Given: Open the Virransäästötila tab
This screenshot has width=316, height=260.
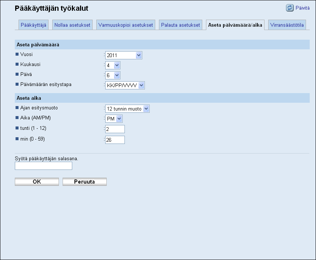Looking at the screenshot, I should (287, 25).
